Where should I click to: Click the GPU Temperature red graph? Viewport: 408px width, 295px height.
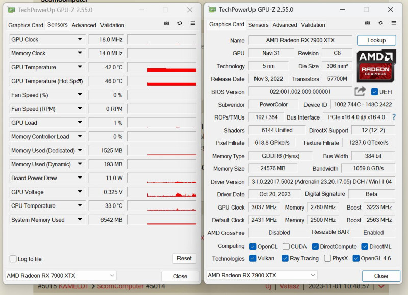[161, 67]
